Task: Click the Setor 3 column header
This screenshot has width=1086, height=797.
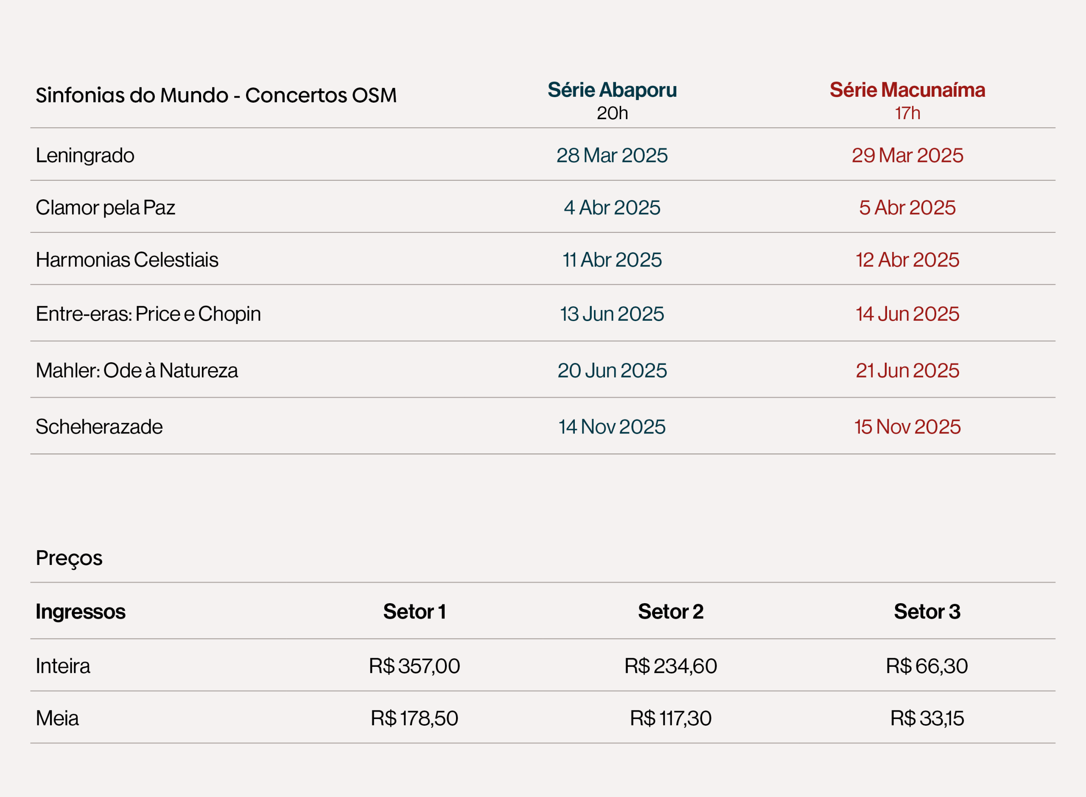Action: [927, 611]
